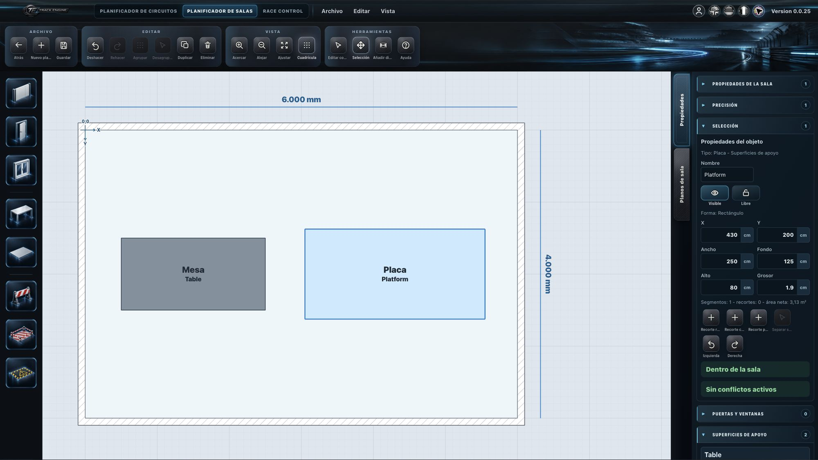Select the door object in left sidebar
The width and height of the screenshot is (818, 460).
tap(21, 132)
